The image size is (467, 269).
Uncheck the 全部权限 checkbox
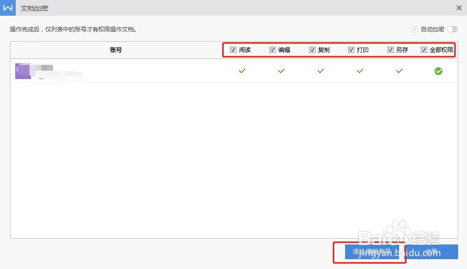424,50
